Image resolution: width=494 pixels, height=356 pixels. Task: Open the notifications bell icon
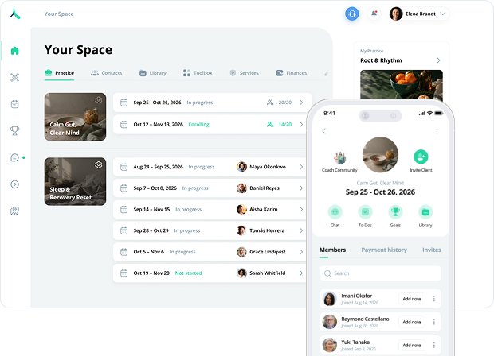pyautogui.click(x=374, y=14)
